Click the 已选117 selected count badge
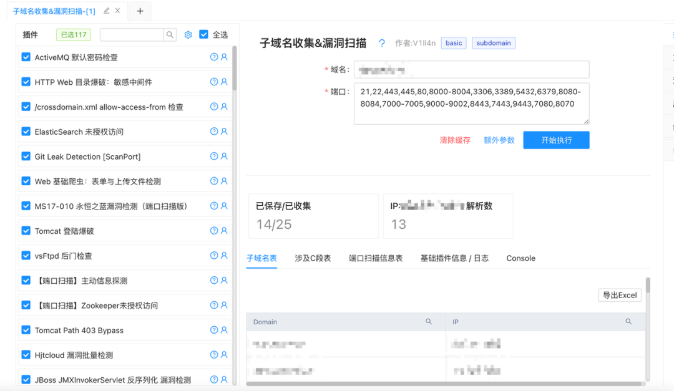Screen dimensions: 674x391 pos(74,35)
